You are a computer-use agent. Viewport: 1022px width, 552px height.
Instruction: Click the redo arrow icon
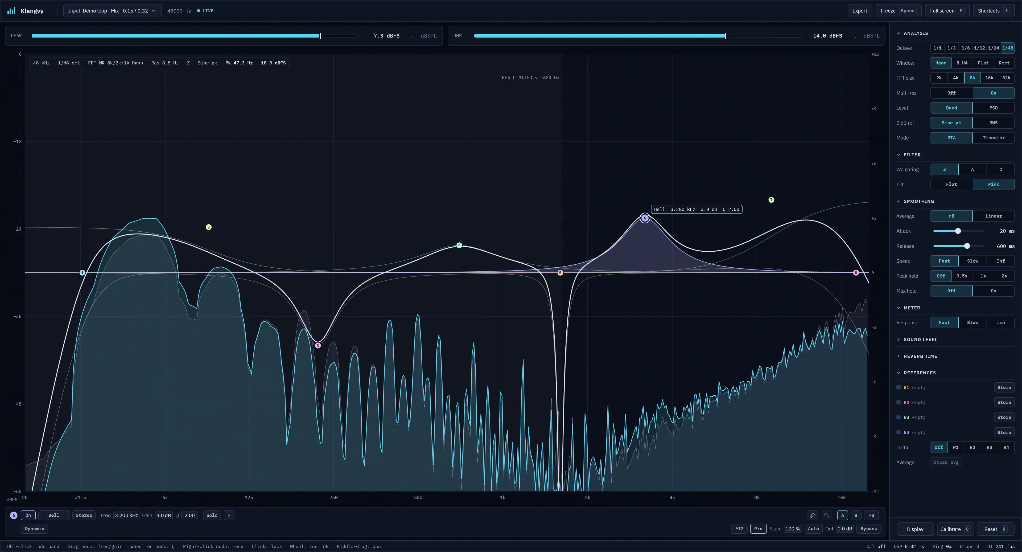826,516
